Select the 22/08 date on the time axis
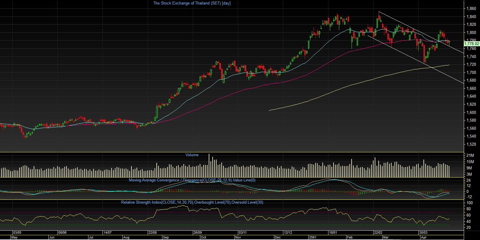Viewport: 480px width, 240px height. pos(152,233)
